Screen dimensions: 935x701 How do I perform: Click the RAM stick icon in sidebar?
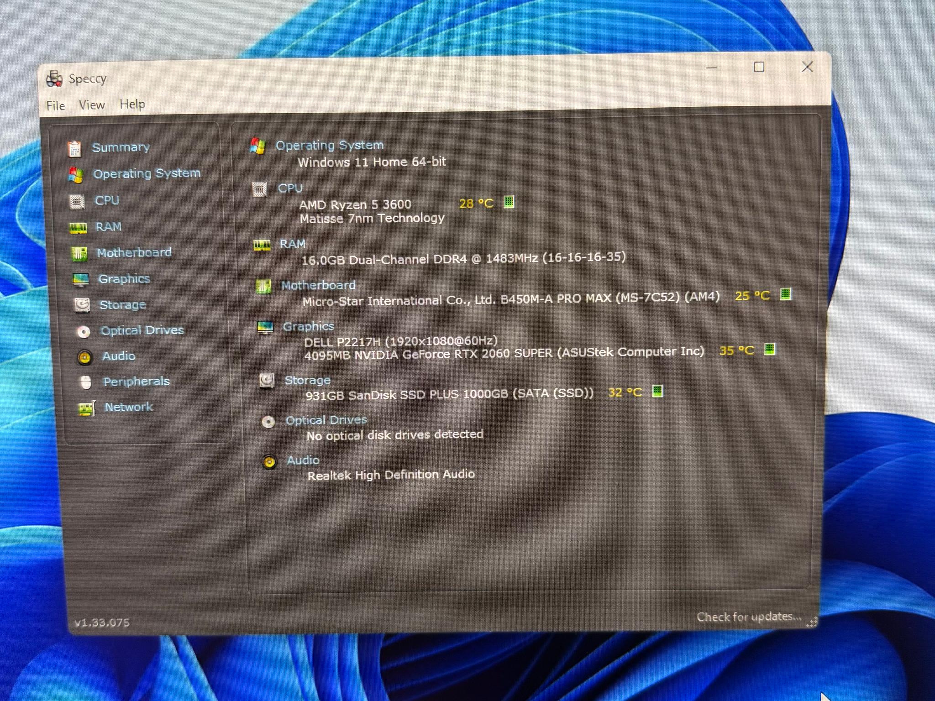click(x=78, y=227)
